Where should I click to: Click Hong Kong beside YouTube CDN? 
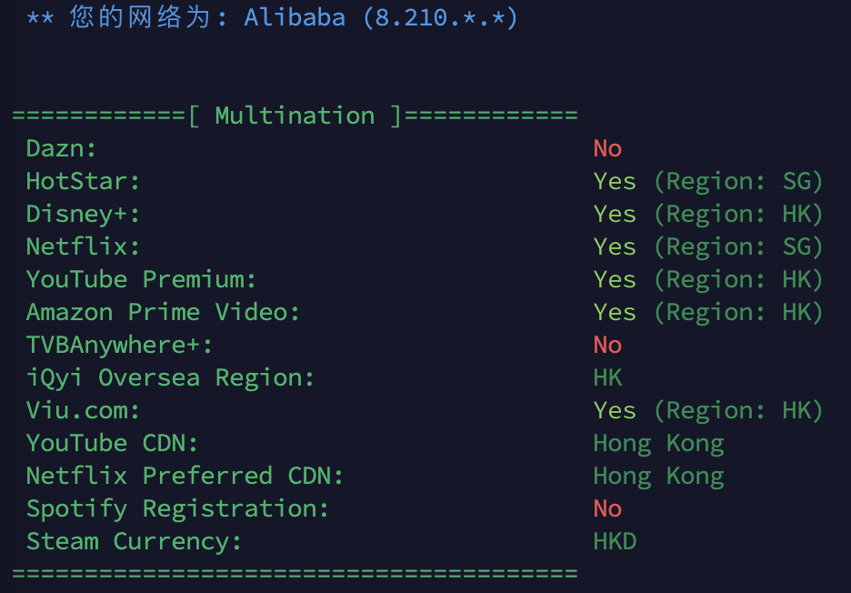tap(658, 443)
